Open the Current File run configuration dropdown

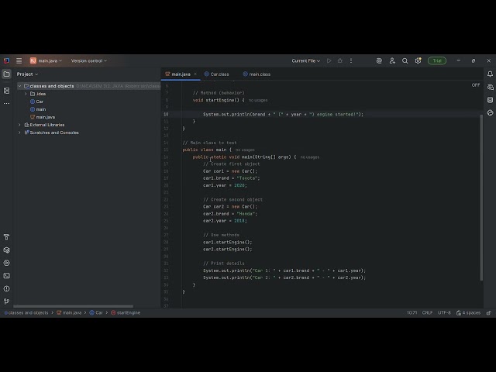pyautogui.click(x=305, y=60)
